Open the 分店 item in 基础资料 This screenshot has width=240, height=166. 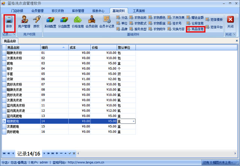tap(122, 18)
